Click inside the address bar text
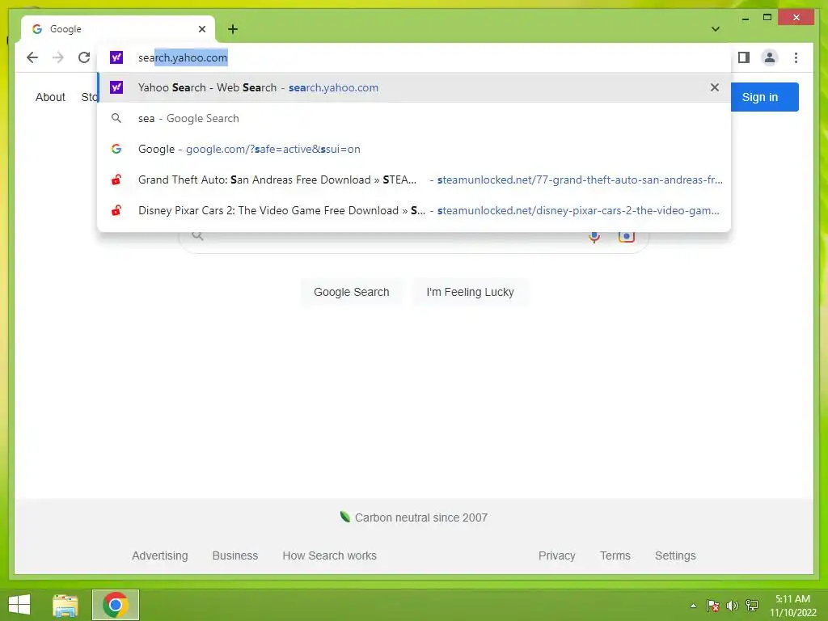This screenshot has width=828, height=621. click(183, 57)
